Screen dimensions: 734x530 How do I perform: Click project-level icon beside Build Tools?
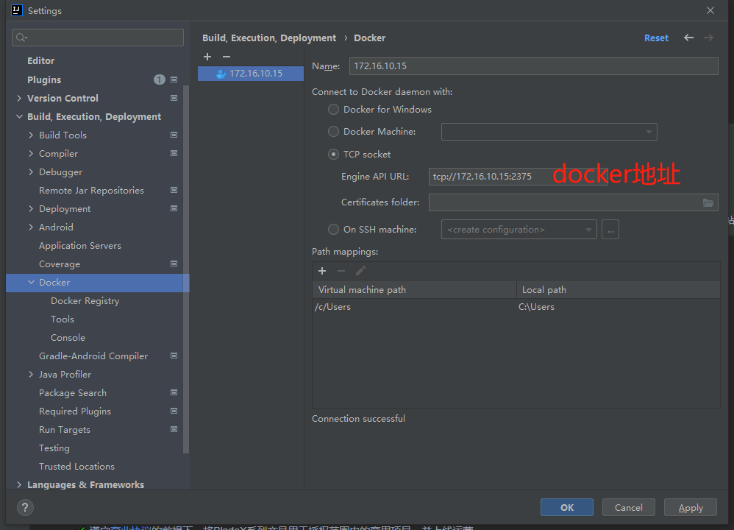click(174, 135)
